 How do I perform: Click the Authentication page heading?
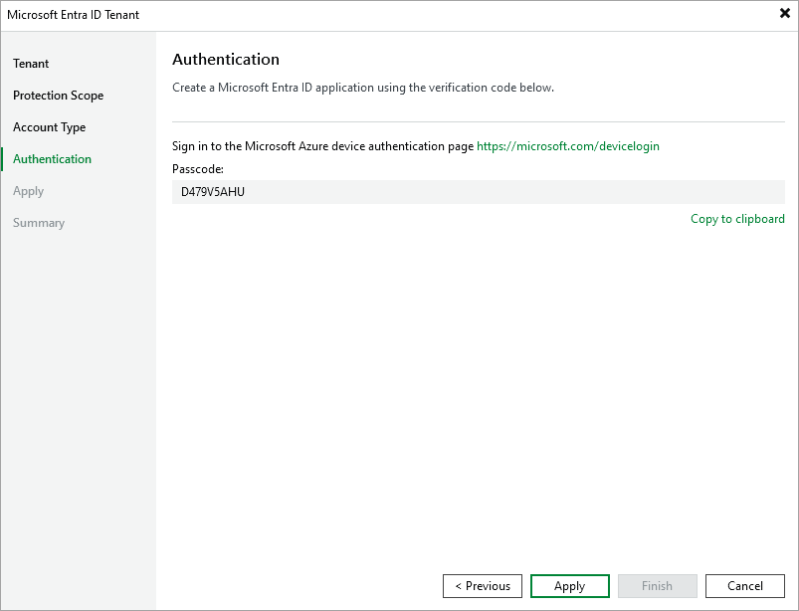[x=226, y=60]
